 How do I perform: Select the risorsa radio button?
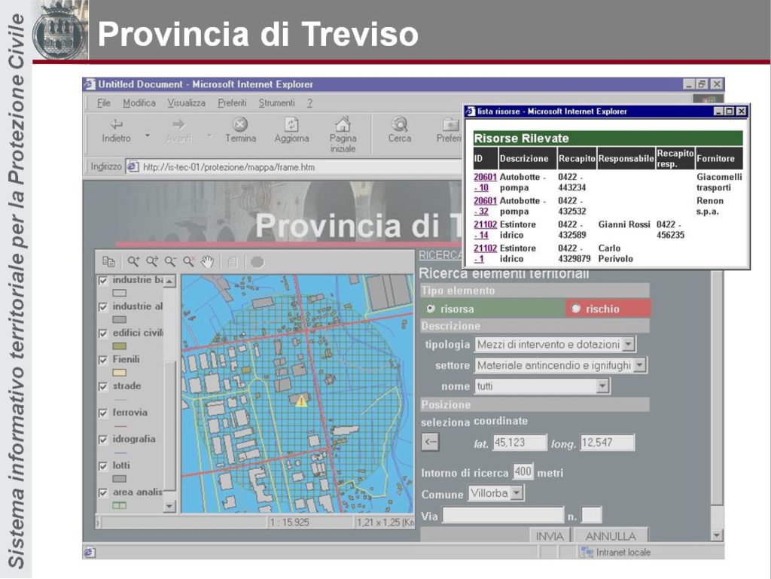pyautogui.click(x=431, y=309)
